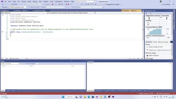Close the eCommerceAuthentication.cs tab
176x99 pixels.
[140, 11]
